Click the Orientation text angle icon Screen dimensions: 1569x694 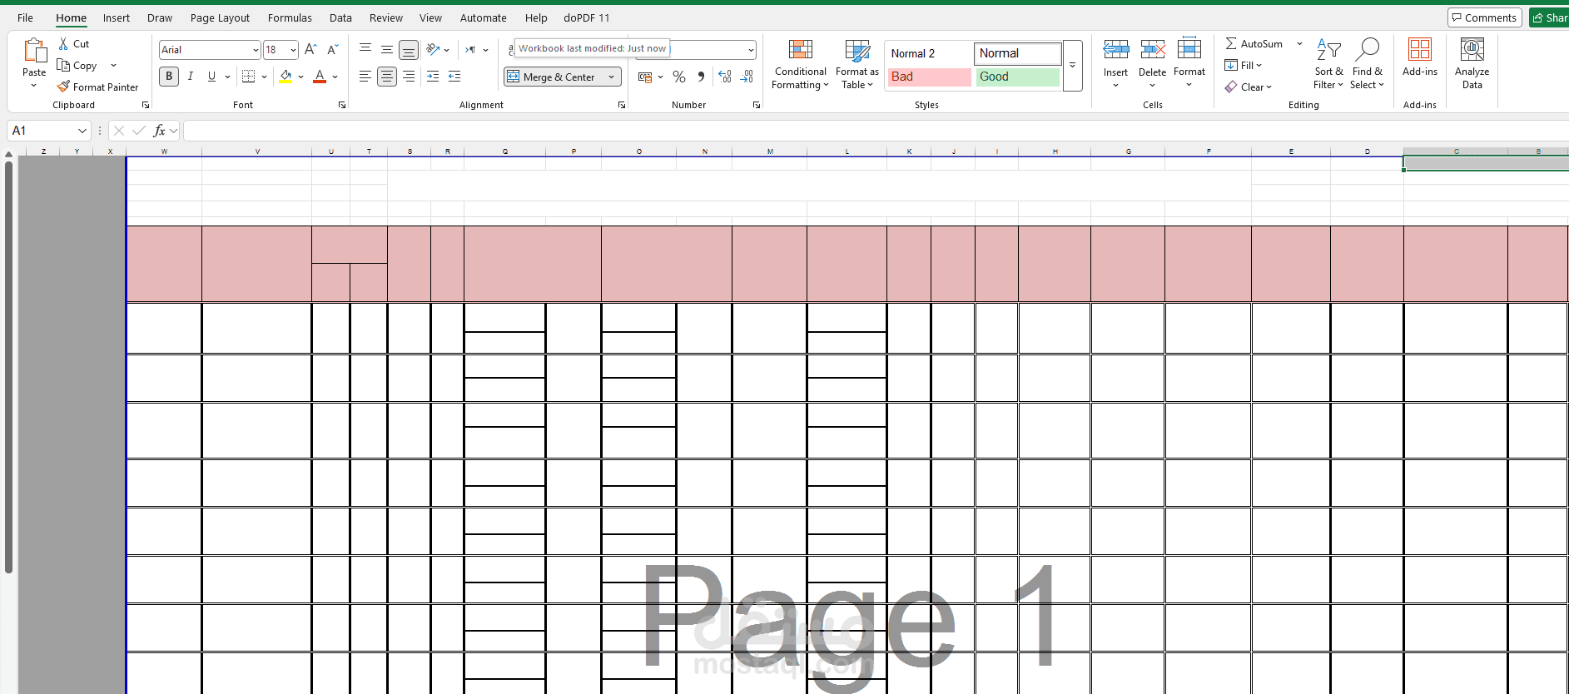433,50
